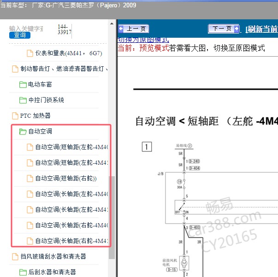
Task: Click page icon beside 短轴距(左舵-4M40
Action: 30,147
